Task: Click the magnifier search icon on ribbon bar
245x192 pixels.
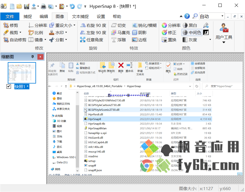Action: click(x=195, y=16)
